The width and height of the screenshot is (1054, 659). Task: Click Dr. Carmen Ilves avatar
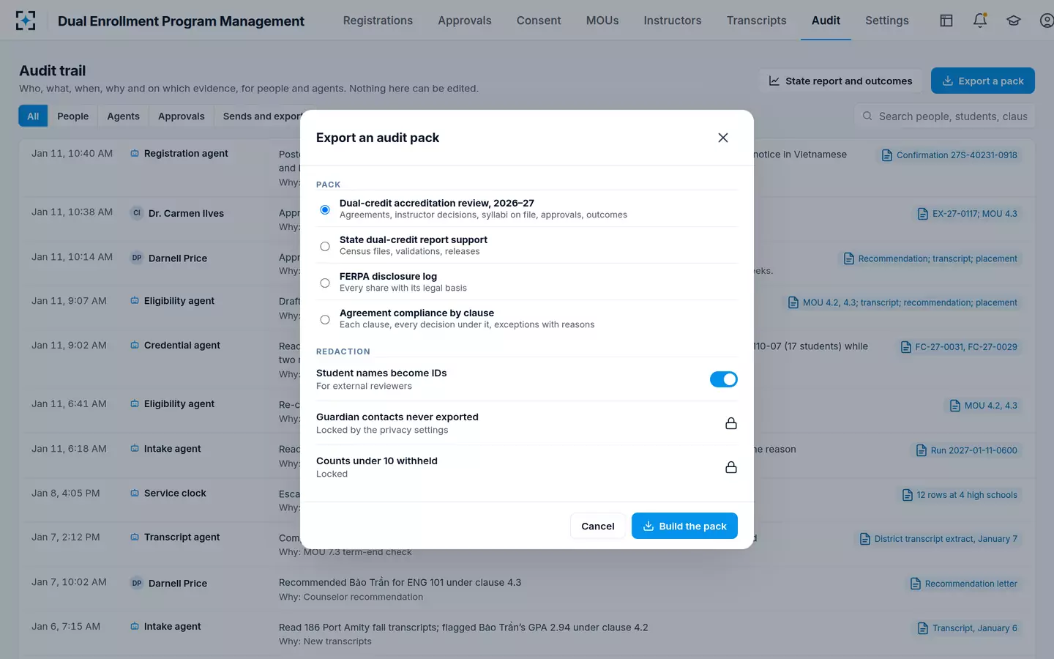tap(137, 213)
